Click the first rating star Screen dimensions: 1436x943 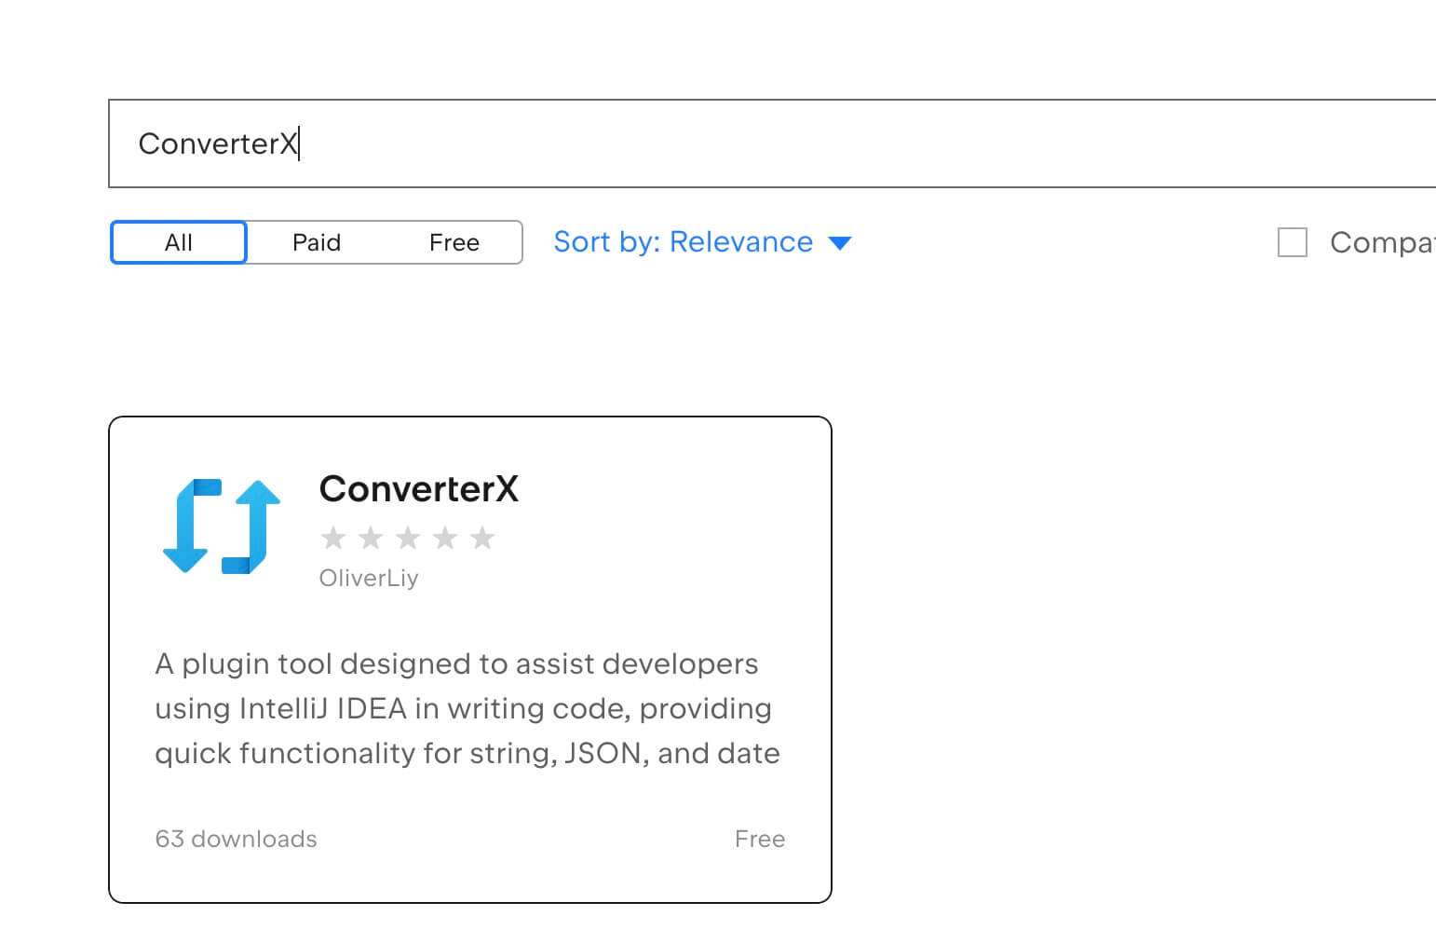click(333, 538)
